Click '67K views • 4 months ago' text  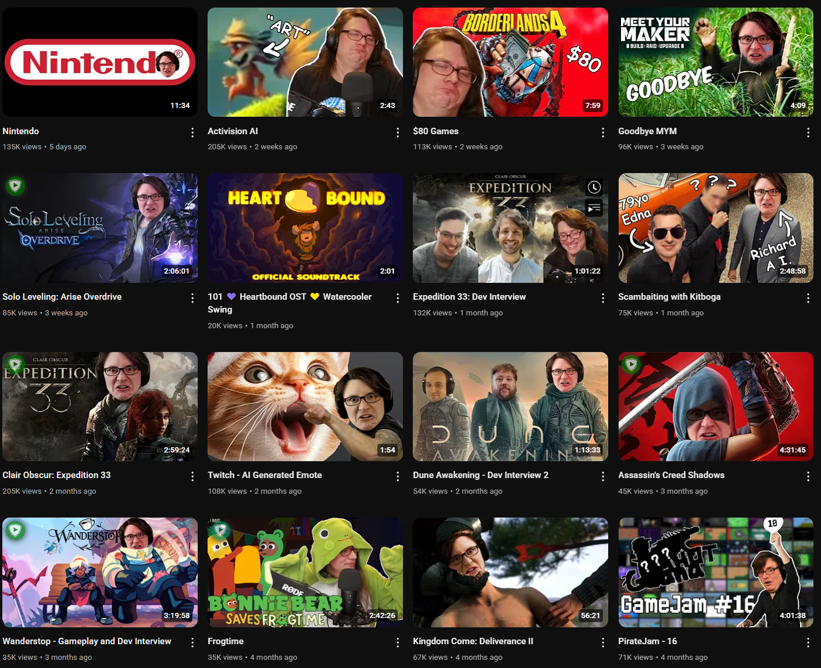(458, 658)
